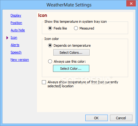Open the Display settings page
The height and width of the screenshot is (126, 138).
(16, 15)
